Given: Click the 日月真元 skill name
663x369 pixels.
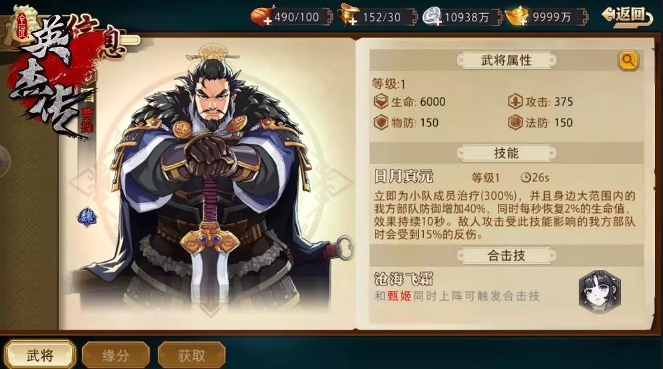Looking at the screenshot, I should tap(404, 176).
